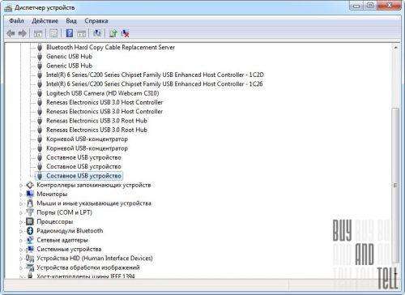
Task: Click the camera icon of Устройства обработки изображений
Action: coord(30,267)
